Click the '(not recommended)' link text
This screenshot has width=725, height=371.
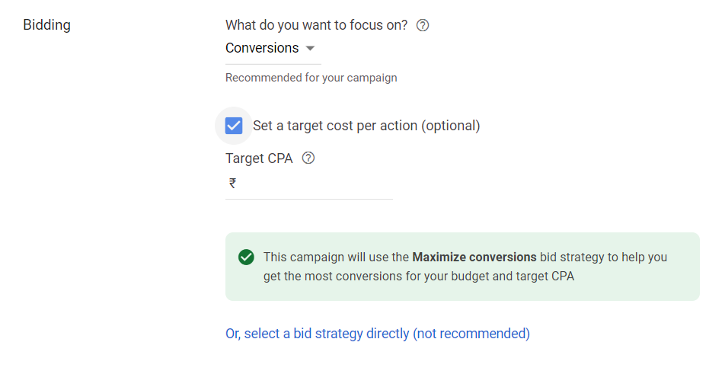pyautogui.click(x=471, y=334)
